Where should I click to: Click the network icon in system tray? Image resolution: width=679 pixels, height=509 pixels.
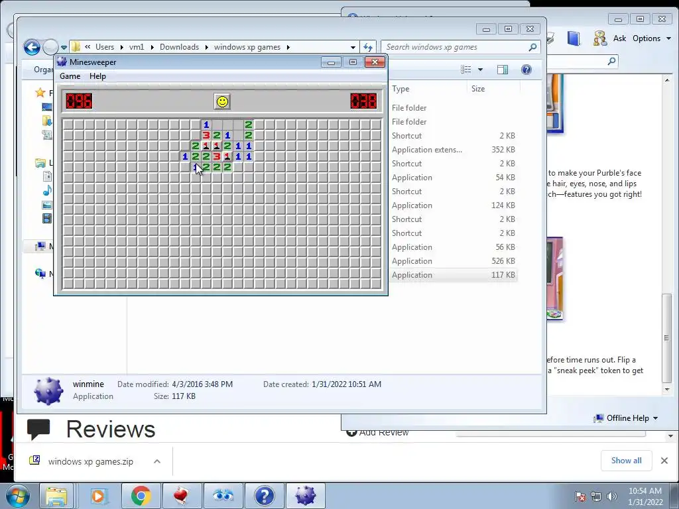[596, 496]
